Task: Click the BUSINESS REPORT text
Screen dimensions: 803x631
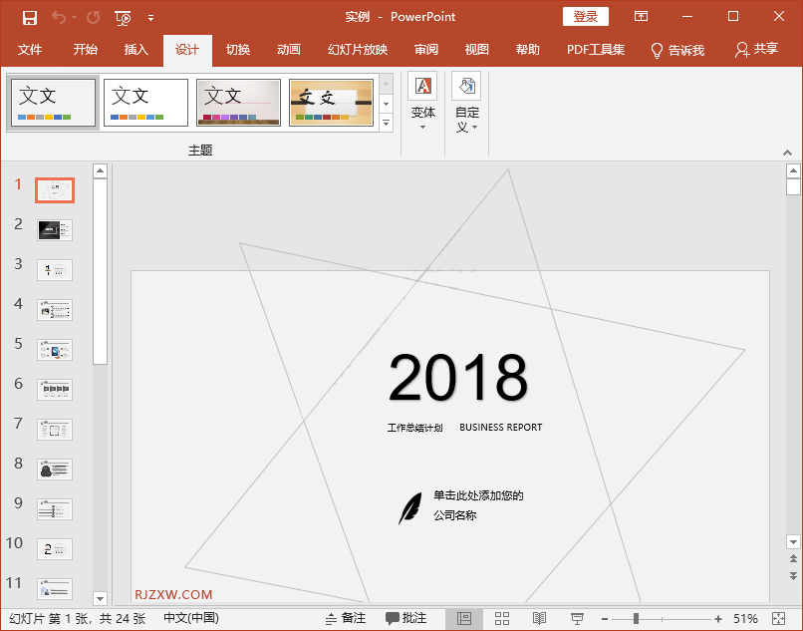Action: tap(500, 427)
